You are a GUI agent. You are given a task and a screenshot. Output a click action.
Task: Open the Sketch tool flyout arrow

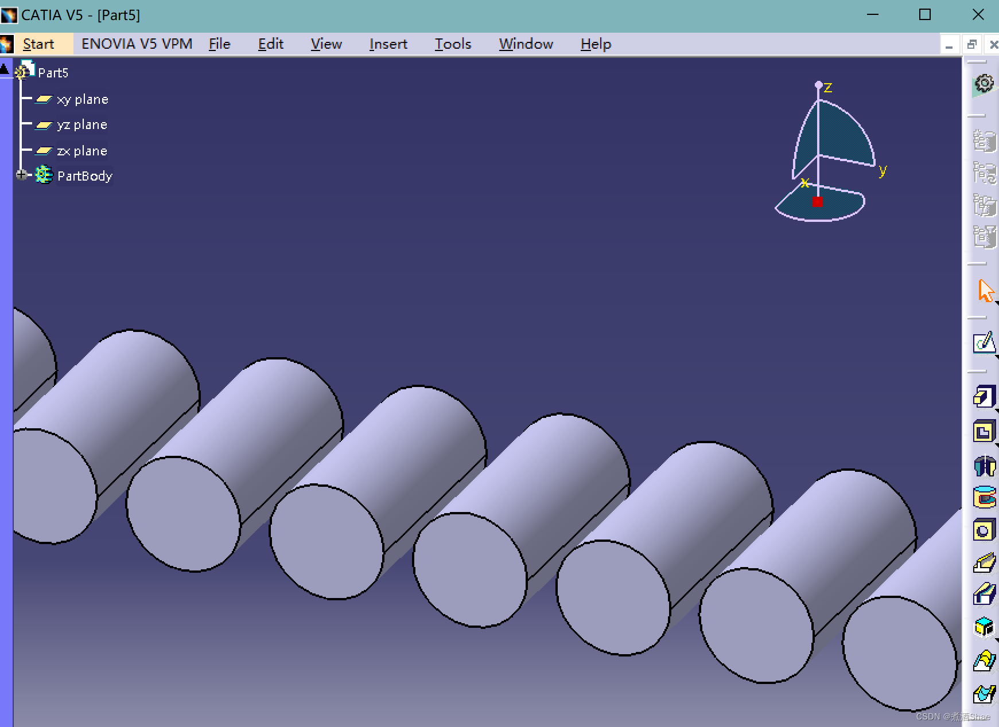(x=997, y=356)
